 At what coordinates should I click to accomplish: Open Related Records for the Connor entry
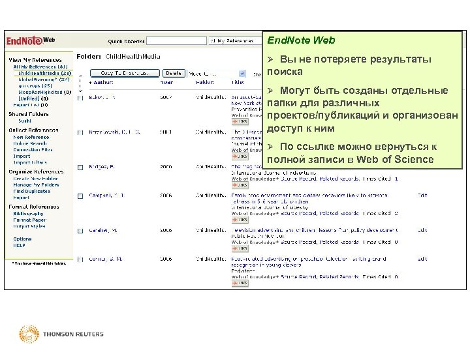pos(339,277)
